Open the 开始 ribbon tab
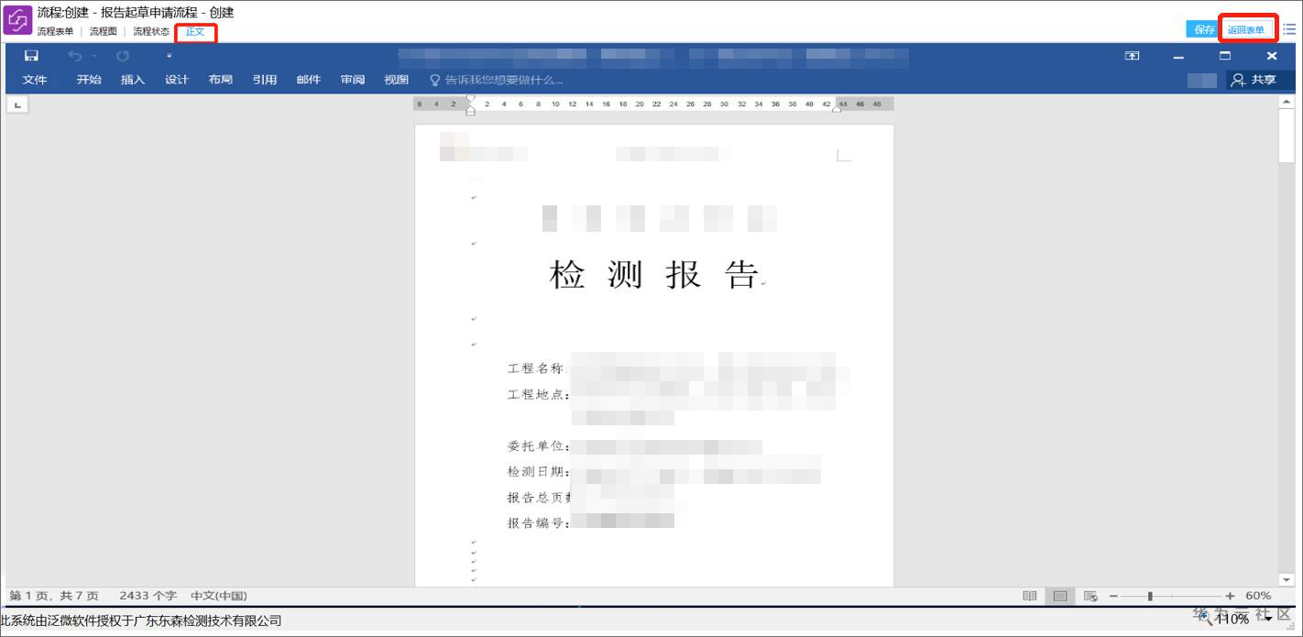 89,80
